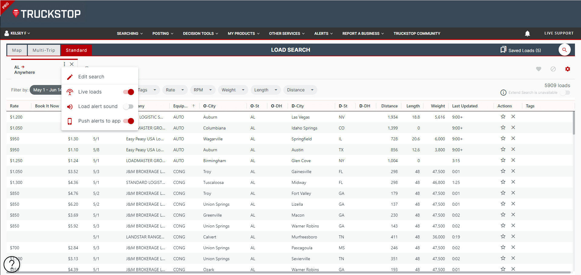581x275 pixels.
Task: Click the Truckstop logo
Action: (x=47, y=14)
